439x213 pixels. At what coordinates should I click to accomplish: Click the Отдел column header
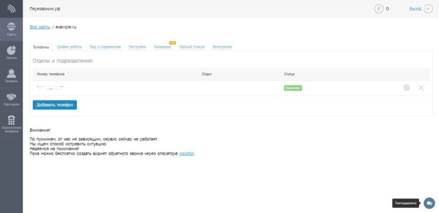[x=207, y=74]
